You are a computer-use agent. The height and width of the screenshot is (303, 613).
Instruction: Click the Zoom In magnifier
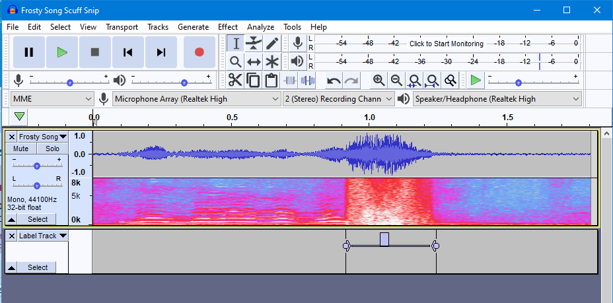point(379,81)
